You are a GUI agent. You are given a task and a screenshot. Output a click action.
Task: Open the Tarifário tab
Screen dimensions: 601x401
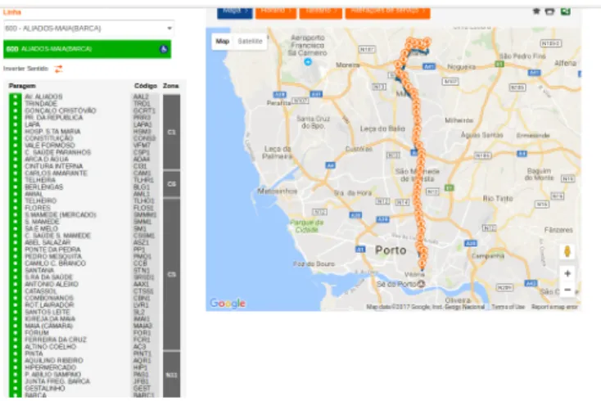(x=321, y=12)
